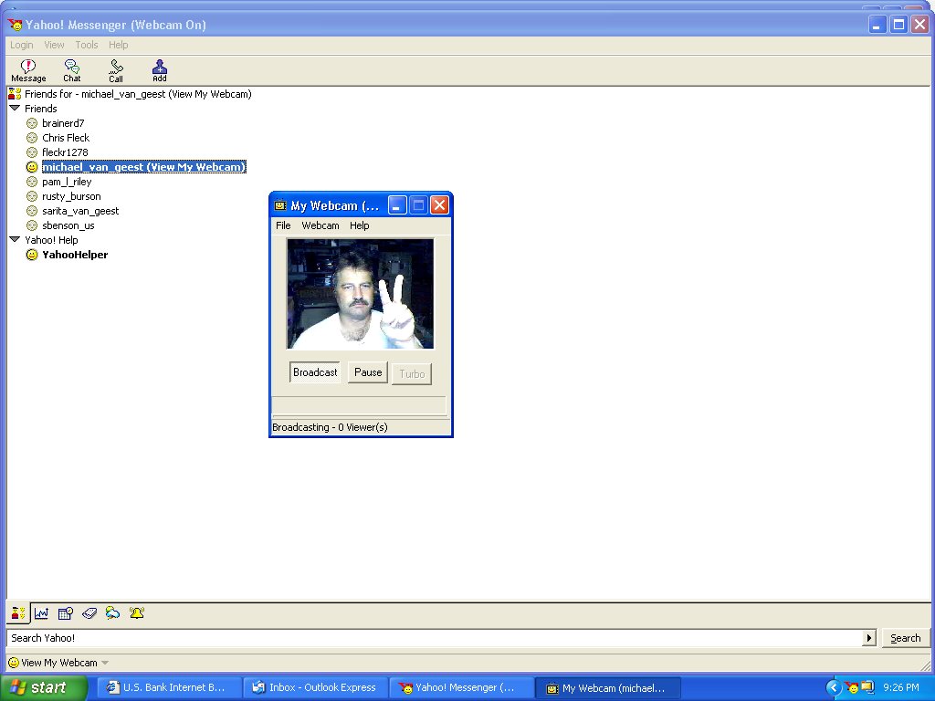Click the My Webcam window title icon
The width and height of the screenshot is (935, 701).
pyautogui.click(x=280, y=205)
